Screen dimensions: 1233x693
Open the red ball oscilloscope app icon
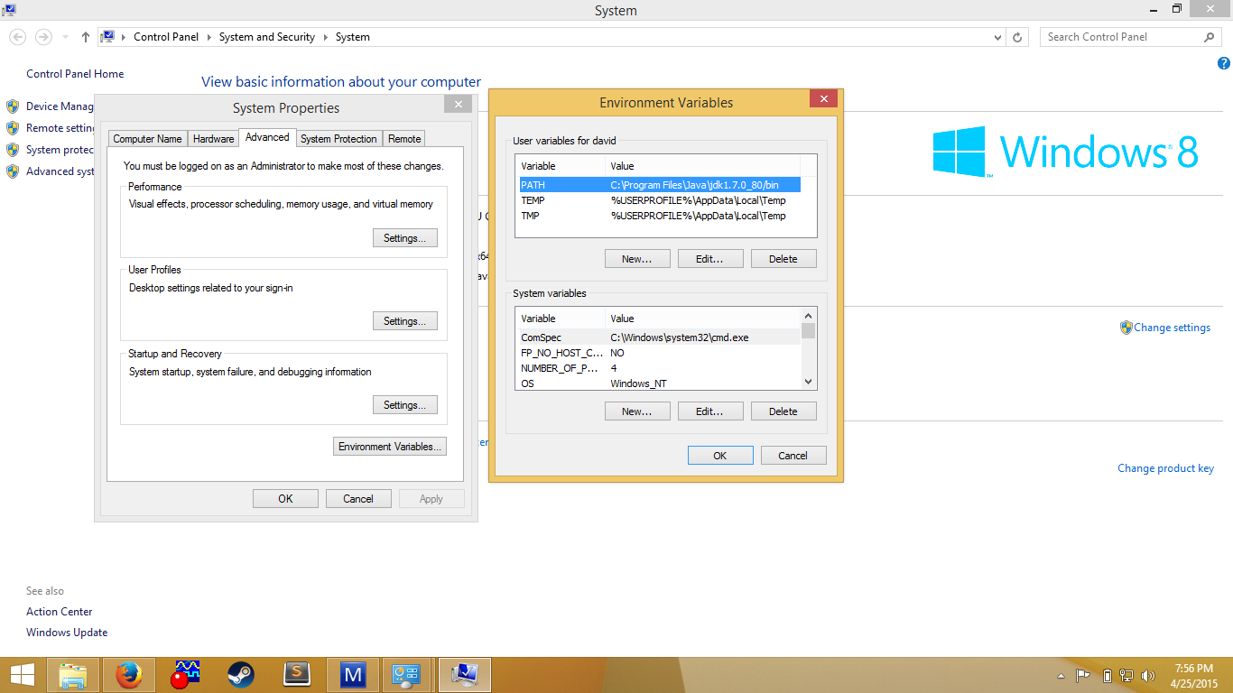[x=185, y=675]
